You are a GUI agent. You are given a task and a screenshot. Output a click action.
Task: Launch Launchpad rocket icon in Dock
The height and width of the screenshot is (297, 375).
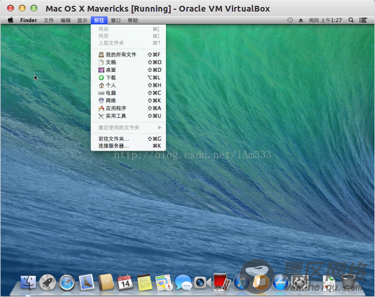click(47, 282)
